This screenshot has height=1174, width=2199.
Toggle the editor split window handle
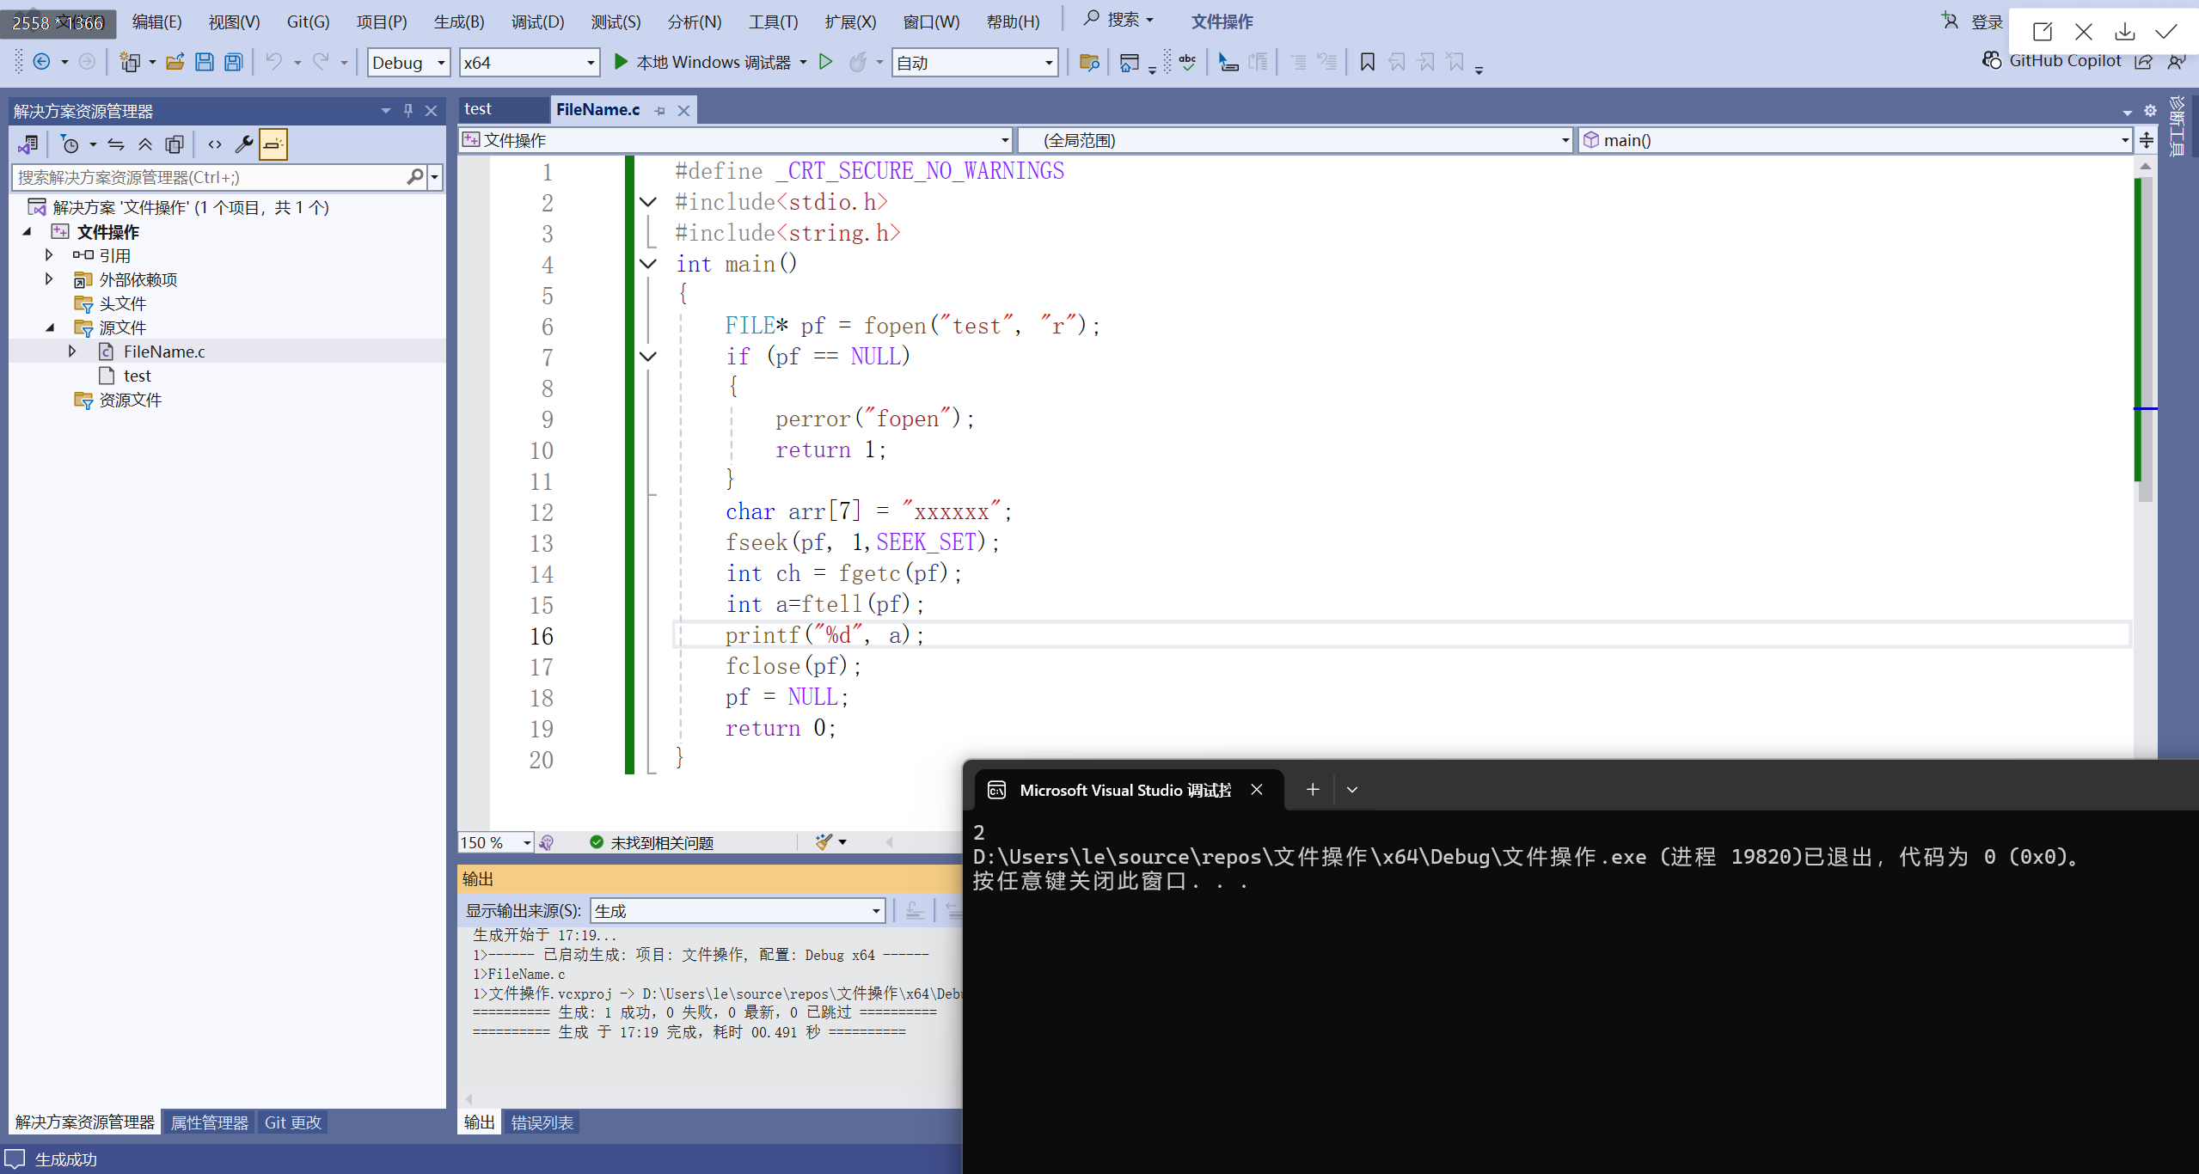click(2147, 140)
